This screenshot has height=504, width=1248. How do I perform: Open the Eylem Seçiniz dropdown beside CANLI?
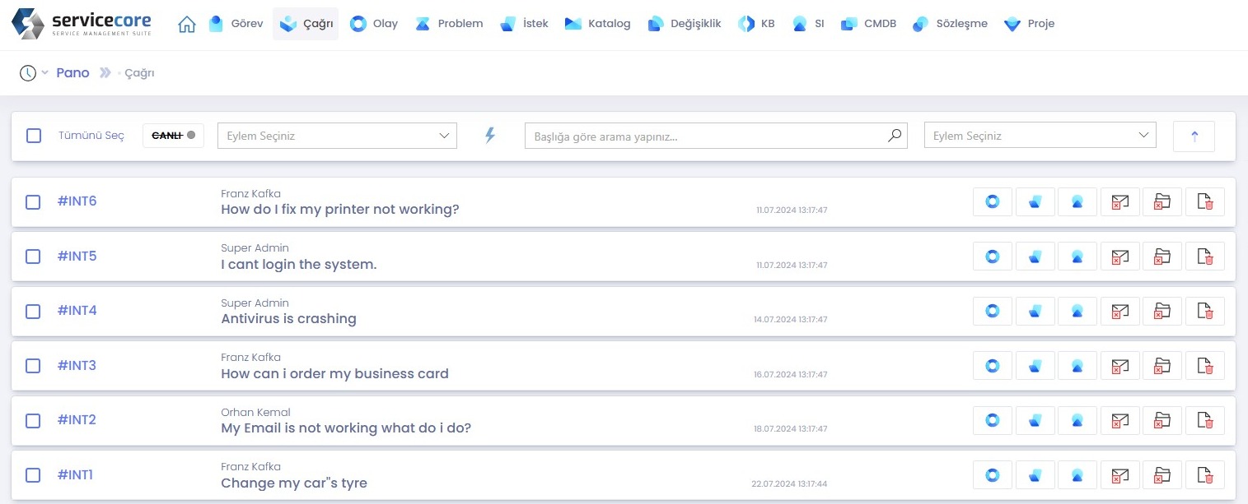336,136
